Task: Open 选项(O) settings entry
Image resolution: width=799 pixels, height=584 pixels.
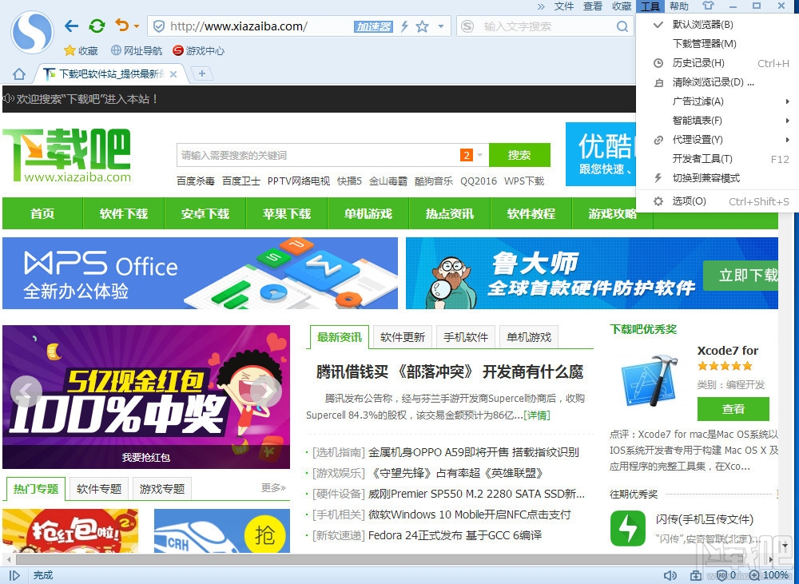Action: point(718,201)
